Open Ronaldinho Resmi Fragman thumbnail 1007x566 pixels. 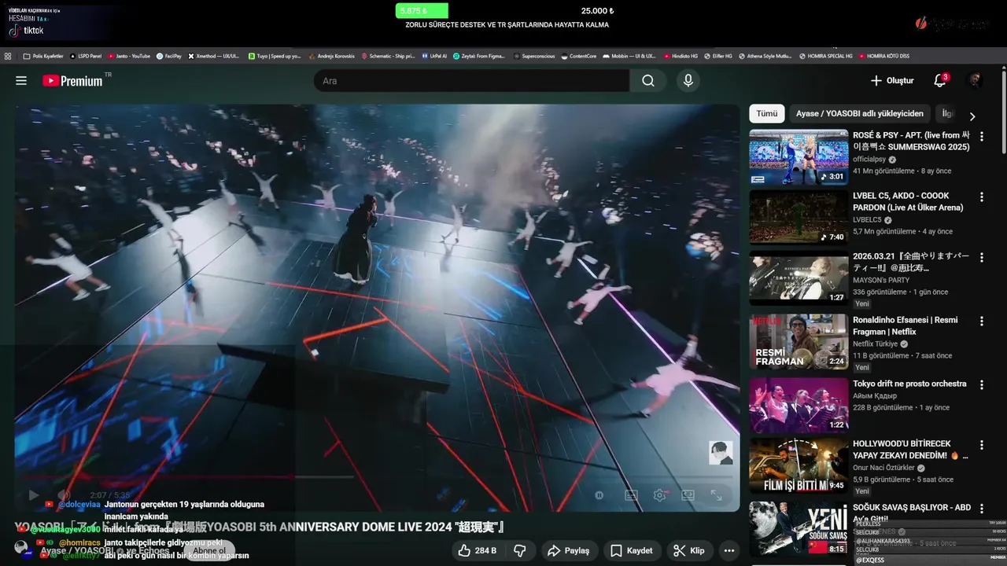(799, 342)
